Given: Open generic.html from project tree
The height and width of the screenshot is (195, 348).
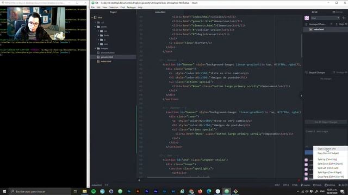Looking at the screenshot, I should 107,57.
